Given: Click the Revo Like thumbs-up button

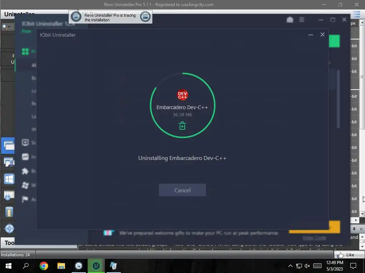Looking at the screenshot, I should [349, 255].
